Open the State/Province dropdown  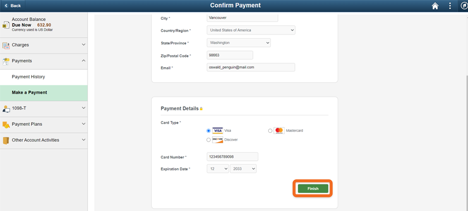tap(239, 43)
